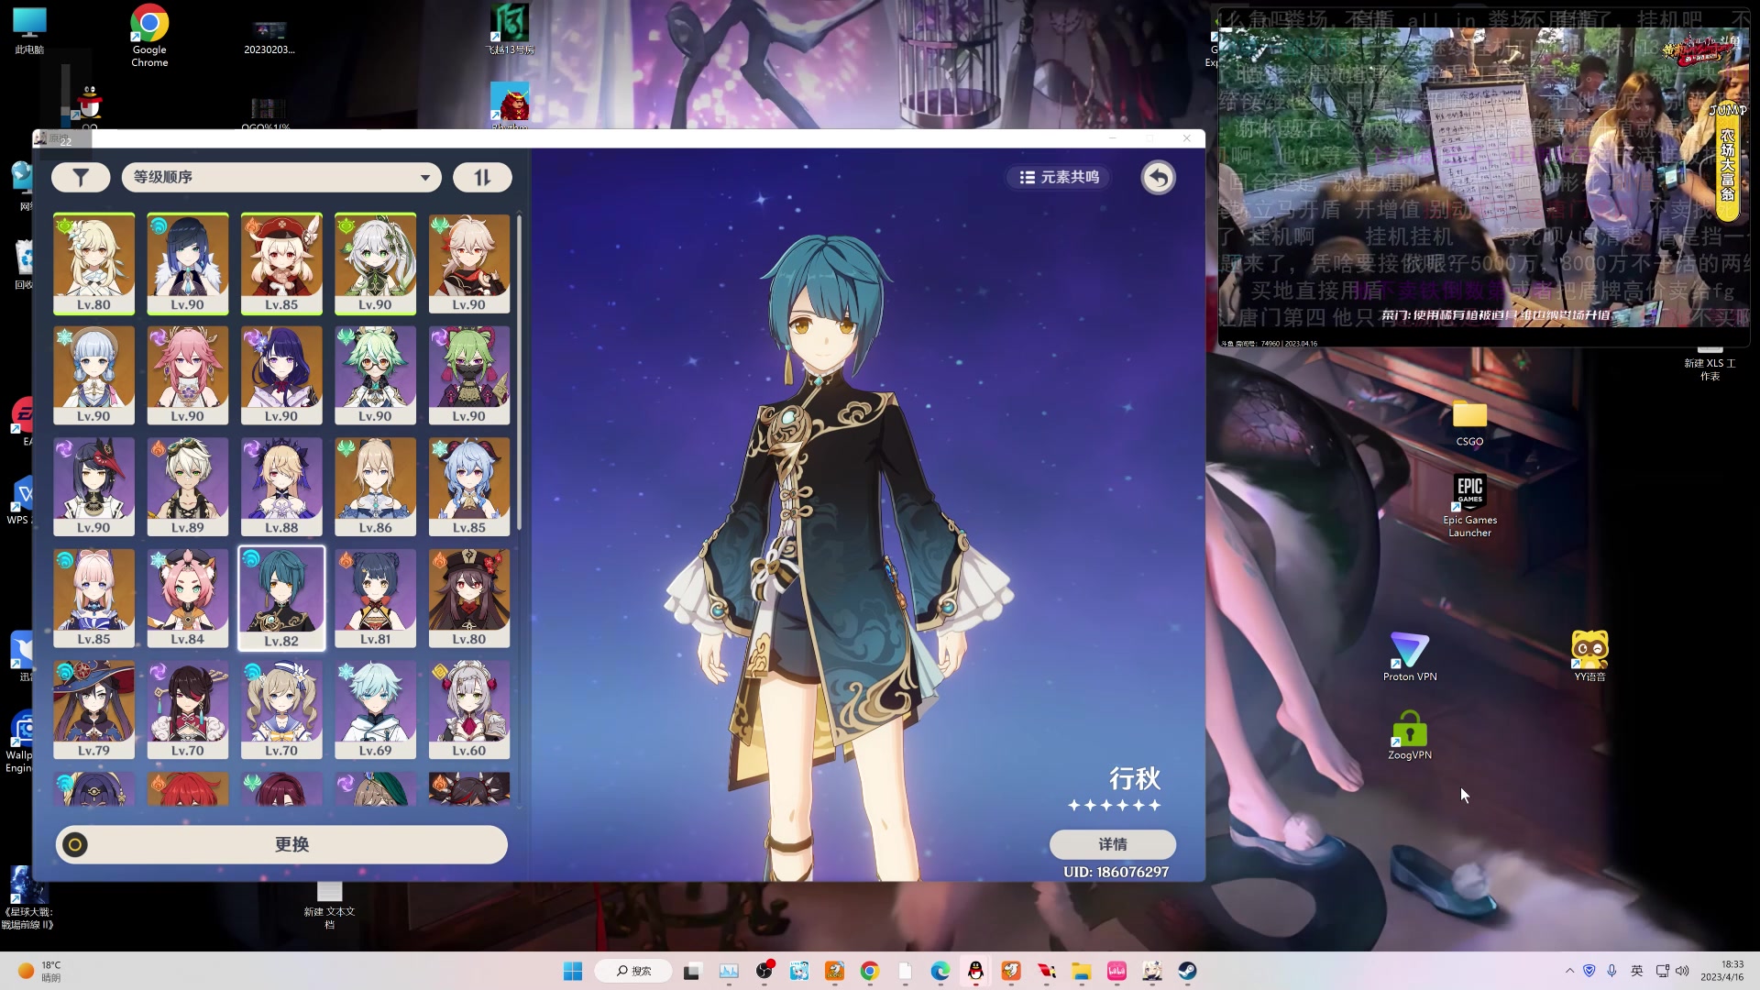Open Task View on taskbar
The width and height of the screenshot is (1760, 990).
(692, 971)
